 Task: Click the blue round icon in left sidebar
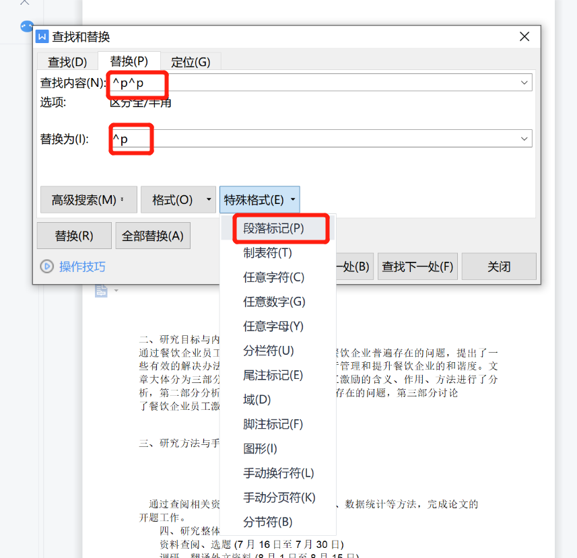pos(27,26)
